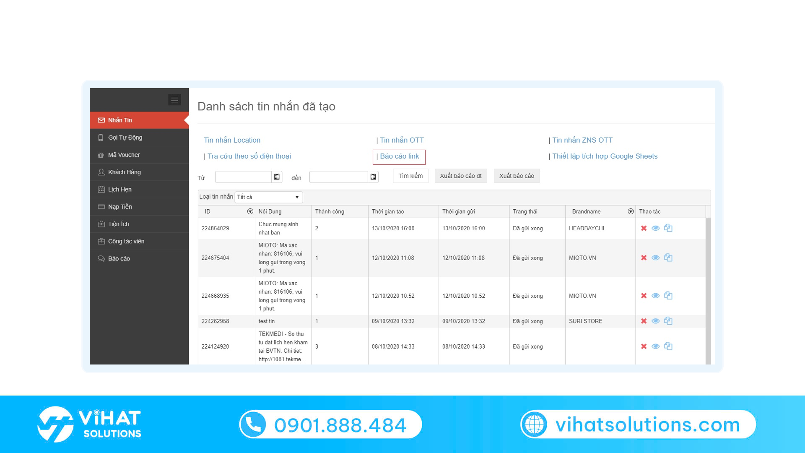
Task: Open the 'Loại tin nhắn' dropdown
Action: [268, 197]
